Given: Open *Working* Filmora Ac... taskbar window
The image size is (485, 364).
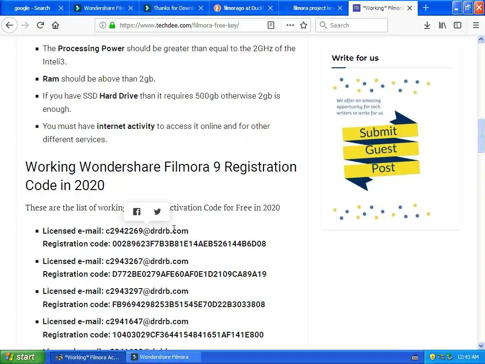Looking at the screenshot, I should pyautogui.click(x=88, y=357).
